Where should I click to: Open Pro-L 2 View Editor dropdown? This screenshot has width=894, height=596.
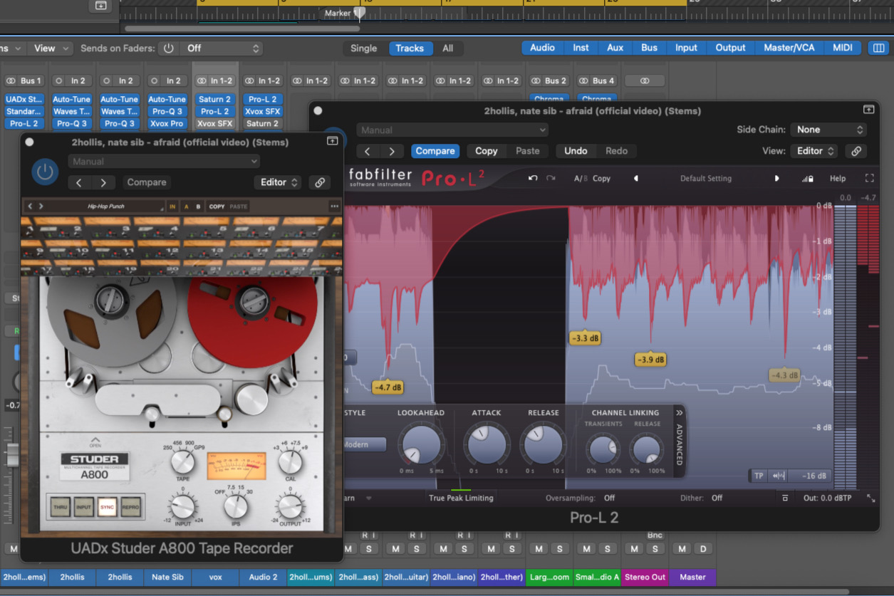click(815, 151)
